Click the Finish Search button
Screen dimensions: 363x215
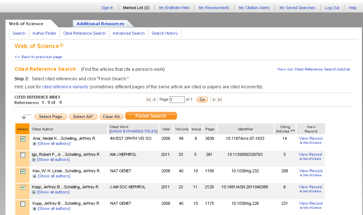151,116
